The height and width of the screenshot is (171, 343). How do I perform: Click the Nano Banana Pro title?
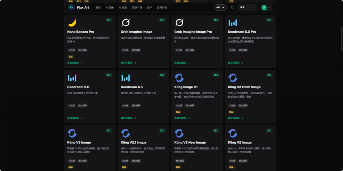coord(81,32)
